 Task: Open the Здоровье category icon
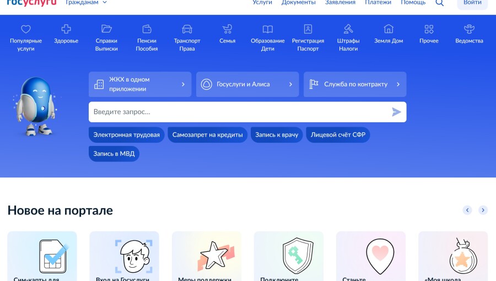[x=66, y=29]
